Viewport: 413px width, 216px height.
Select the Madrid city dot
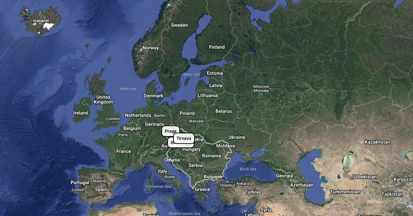pos(99,184)
